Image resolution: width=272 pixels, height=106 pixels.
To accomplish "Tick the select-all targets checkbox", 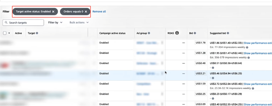I will click(x=5, y=33).
